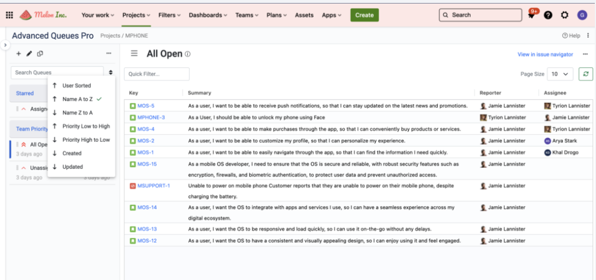Choose User Sorted sort option
This screenshot has height=280, width=596.
(76, 86)
